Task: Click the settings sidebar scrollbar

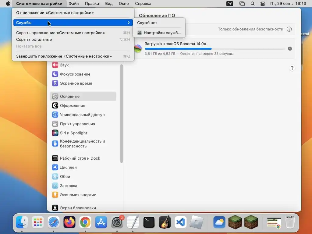Action: [x=121, y=114]
